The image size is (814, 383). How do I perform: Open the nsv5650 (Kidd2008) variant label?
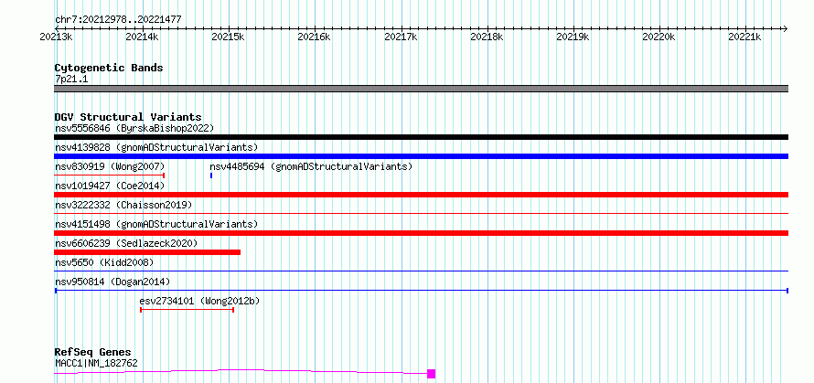[104, 262]
